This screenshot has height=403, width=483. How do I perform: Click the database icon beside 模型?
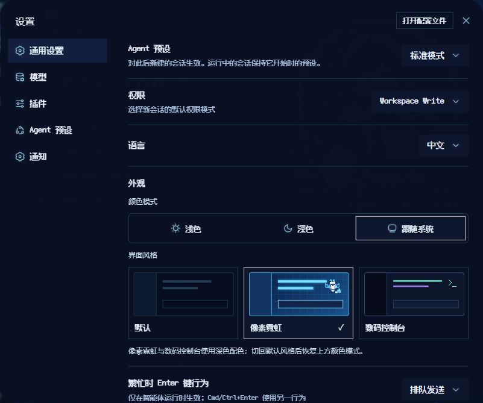20,77
